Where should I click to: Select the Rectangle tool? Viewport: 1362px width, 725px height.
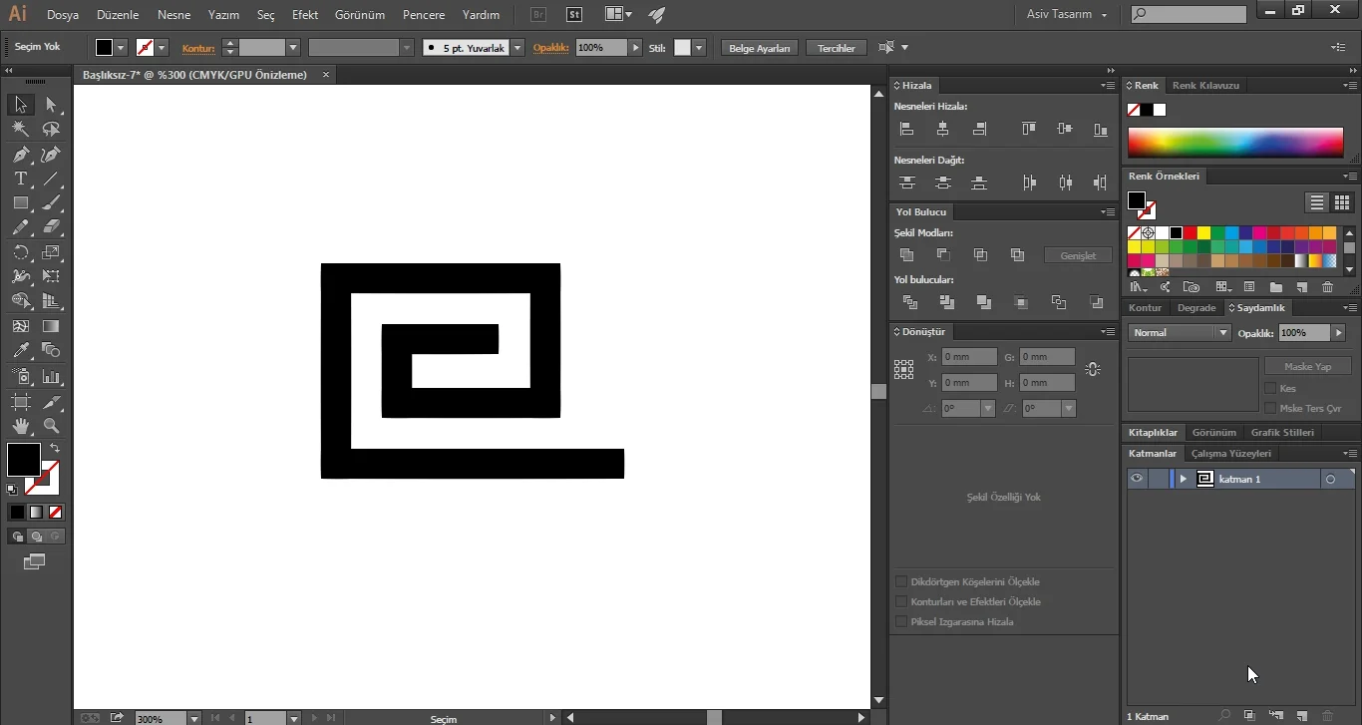(21, 202)
